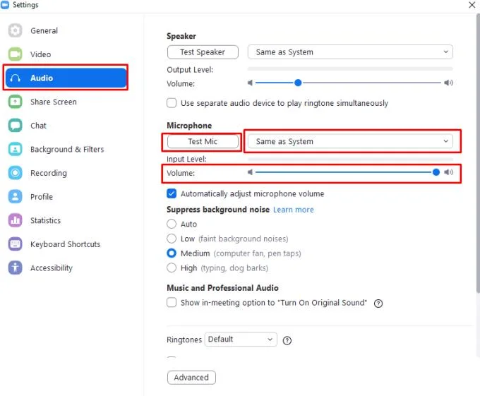Select High noise suppression option
This screenshot has width=480, height=396.
pos(172,268)
